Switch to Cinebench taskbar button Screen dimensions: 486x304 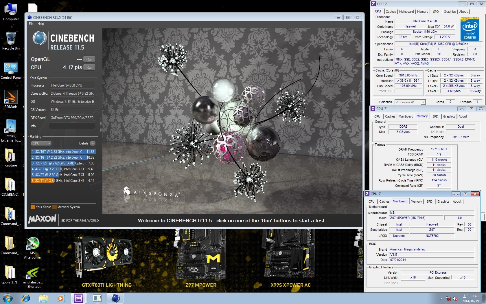click(115, 298)
